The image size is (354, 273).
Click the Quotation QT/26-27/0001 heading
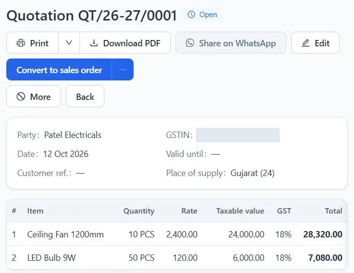click(92, 15)
